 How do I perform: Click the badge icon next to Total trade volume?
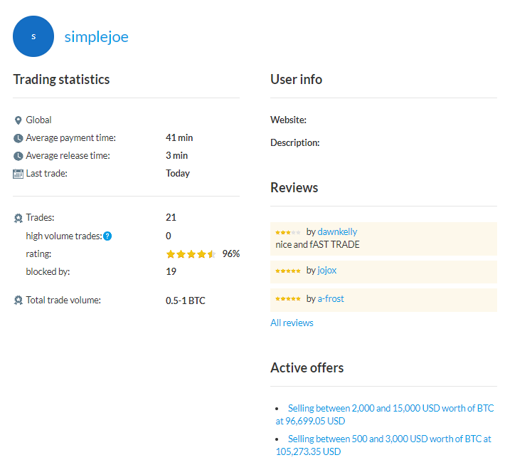pos(18,300)
